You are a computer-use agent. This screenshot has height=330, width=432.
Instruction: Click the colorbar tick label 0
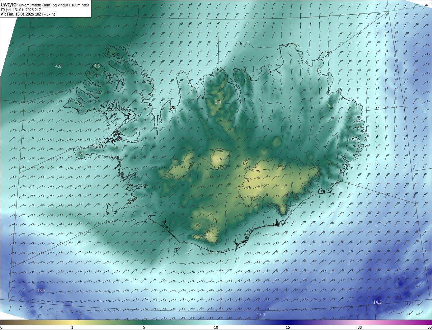[x=1, y=327]
